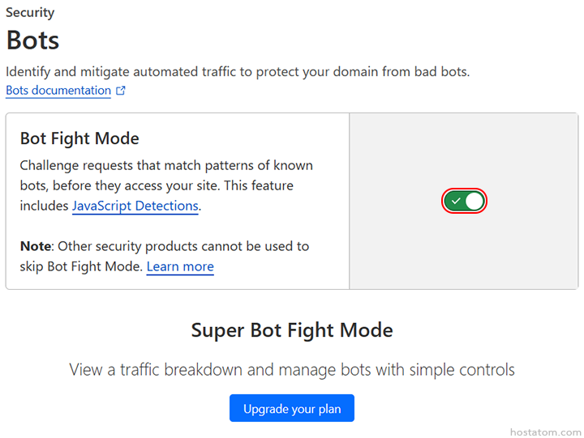Image resolution: width=584 pixels, height=438 pixels.
Task: Click the 'skip Bot Fight Mode' note text
Action: click(x=81, y=266)
